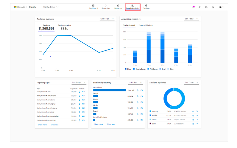Viewport: 237px width, 148px height.
Task: Open heatmap for clarity.microsoft.com/sample page
Action: click(79, 96)
